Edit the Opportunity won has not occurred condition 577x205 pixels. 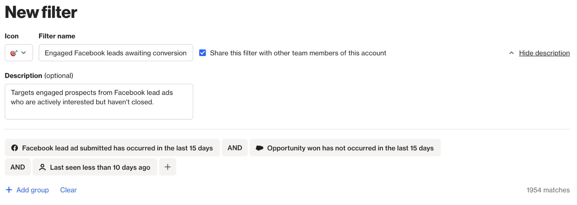[350, 148]
